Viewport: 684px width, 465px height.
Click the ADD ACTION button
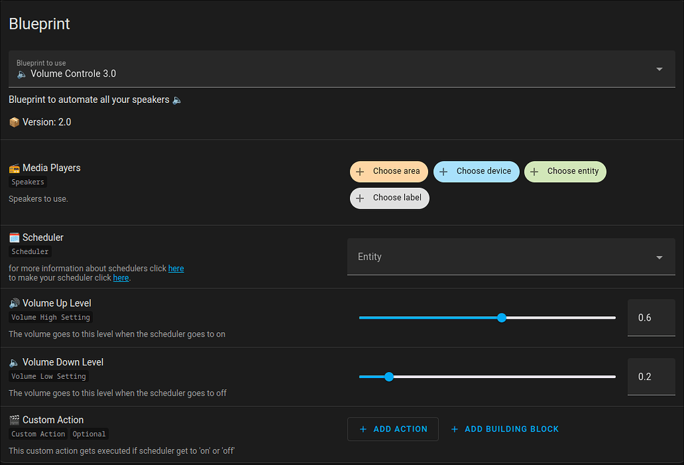point(393,429)
